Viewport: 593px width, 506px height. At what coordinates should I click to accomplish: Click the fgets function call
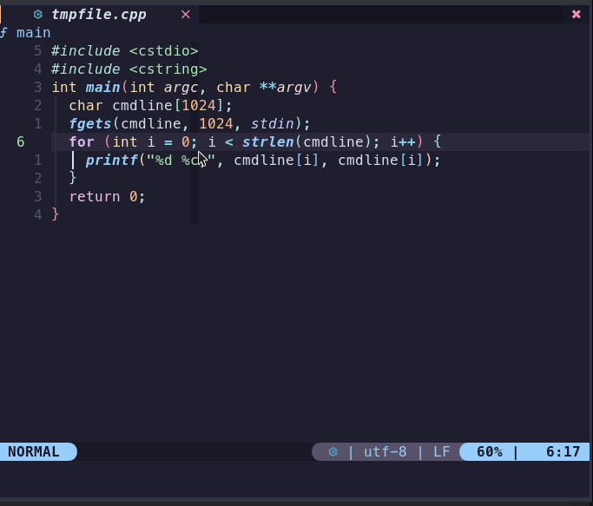tap(90, 123)
